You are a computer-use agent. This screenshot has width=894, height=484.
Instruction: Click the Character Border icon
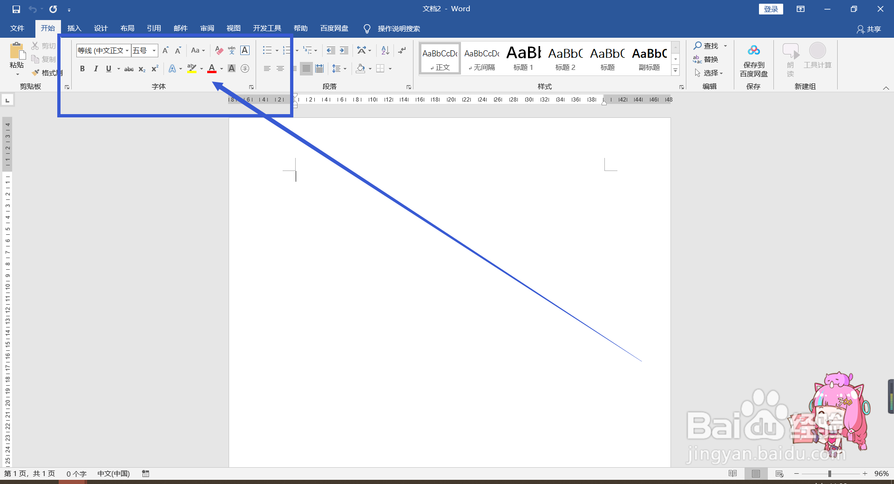(x=245, y=50)
